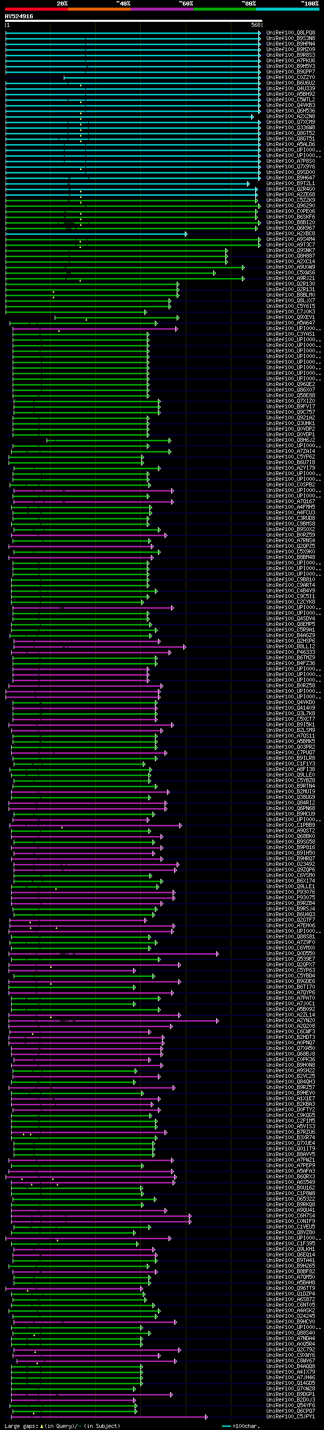Open UniRef100_Q3UHK1 entry
Image resolution: width=324 pixels, height=1430 pixels.
(x=291, y=424)
